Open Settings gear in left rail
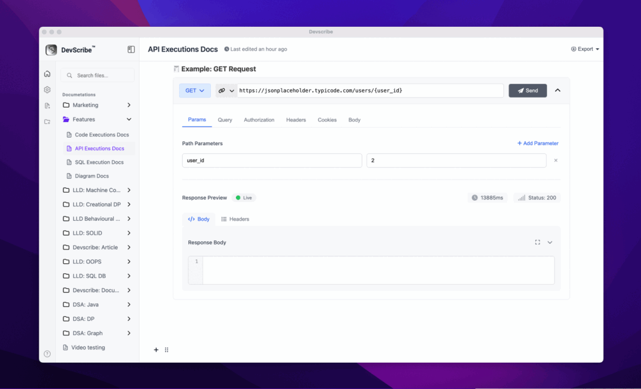 [x=47, y=90]
